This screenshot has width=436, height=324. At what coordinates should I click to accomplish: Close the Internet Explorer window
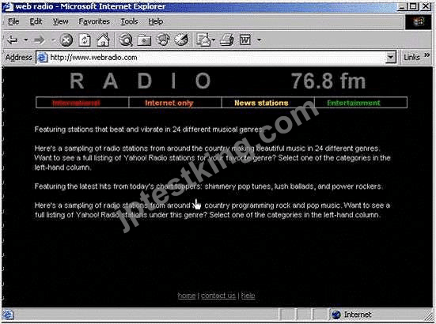(x=426, y=6)
